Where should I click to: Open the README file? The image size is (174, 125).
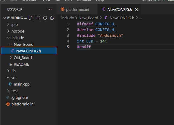click(x=29, y=64)
